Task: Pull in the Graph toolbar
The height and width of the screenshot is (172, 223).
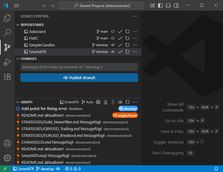Action: tap(113, 102)
